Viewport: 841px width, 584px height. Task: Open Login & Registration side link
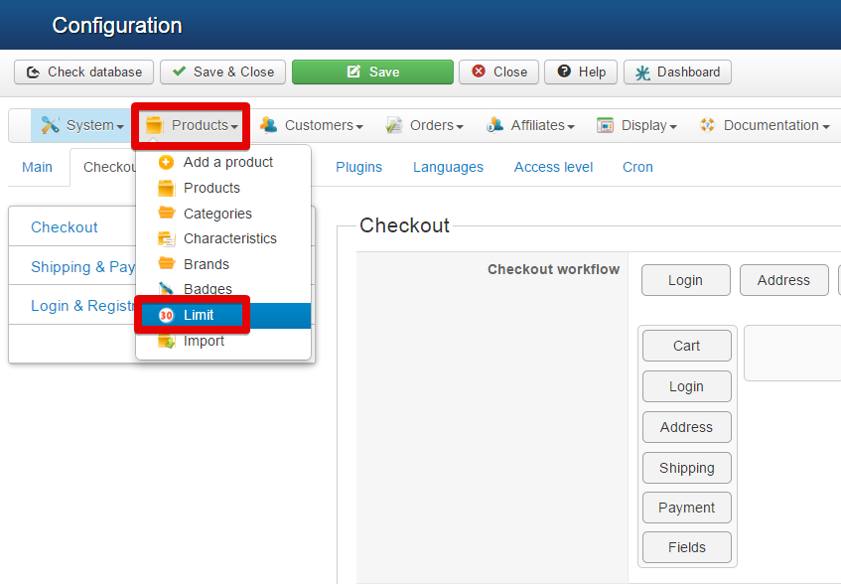82,306
